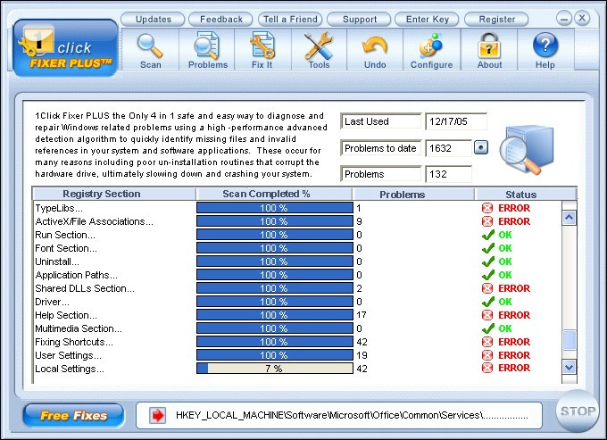Click the green checkmark for Uninstall row
607x440 pixels.
(x=487, y=262)
